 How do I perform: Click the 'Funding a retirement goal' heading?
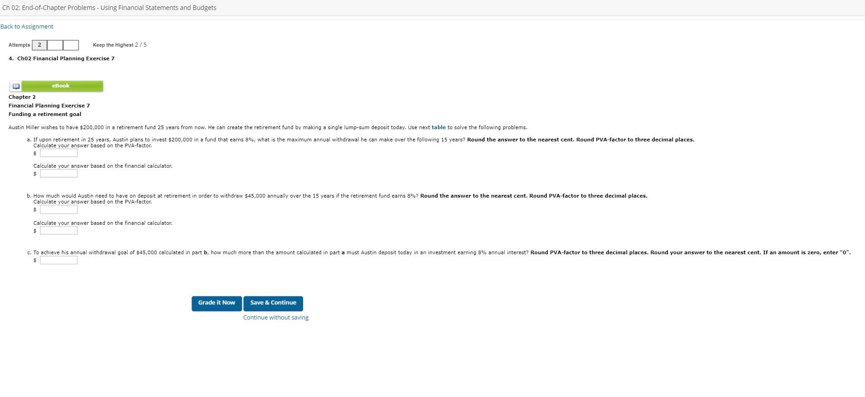[x=45, y=114]
